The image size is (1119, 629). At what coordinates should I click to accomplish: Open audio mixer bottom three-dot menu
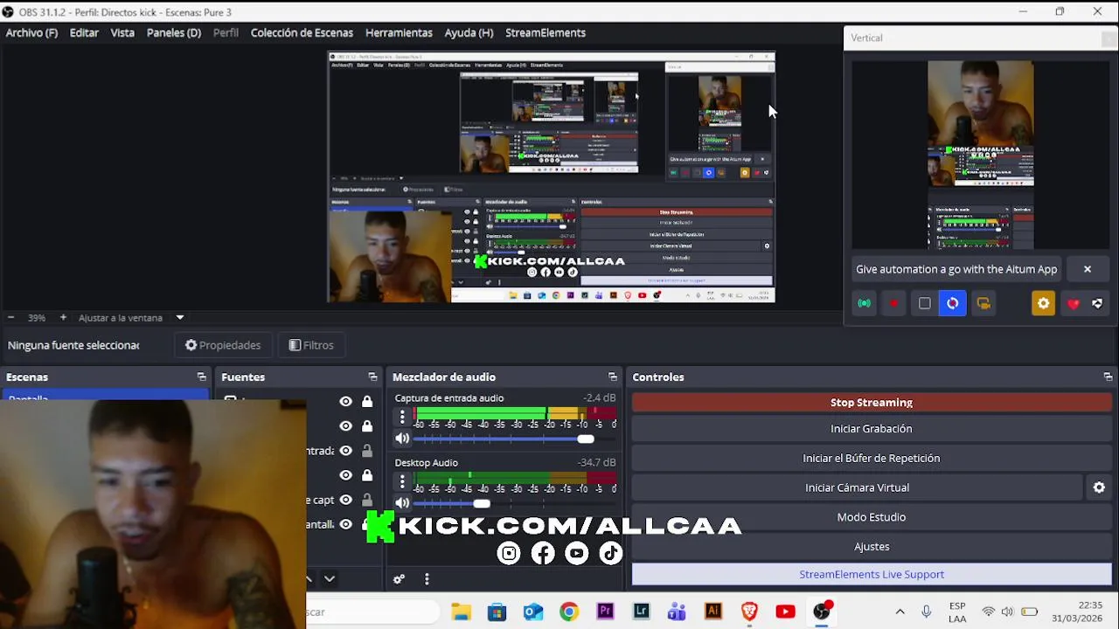[427, 578]
